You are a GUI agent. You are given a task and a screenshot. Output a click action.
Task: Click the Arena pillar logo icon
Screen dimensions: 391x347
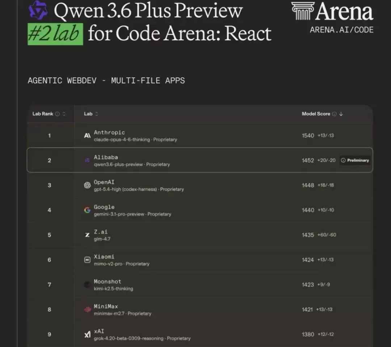(x=303, y=11)
